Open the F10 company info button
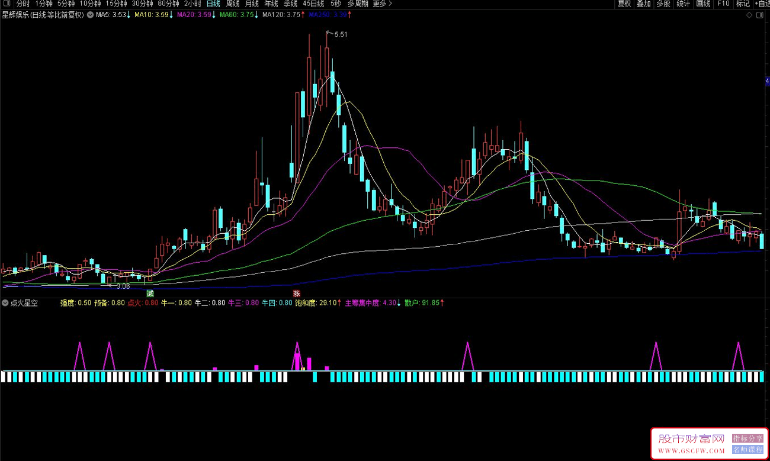770x461 pixels. click(x=723, y=4)
